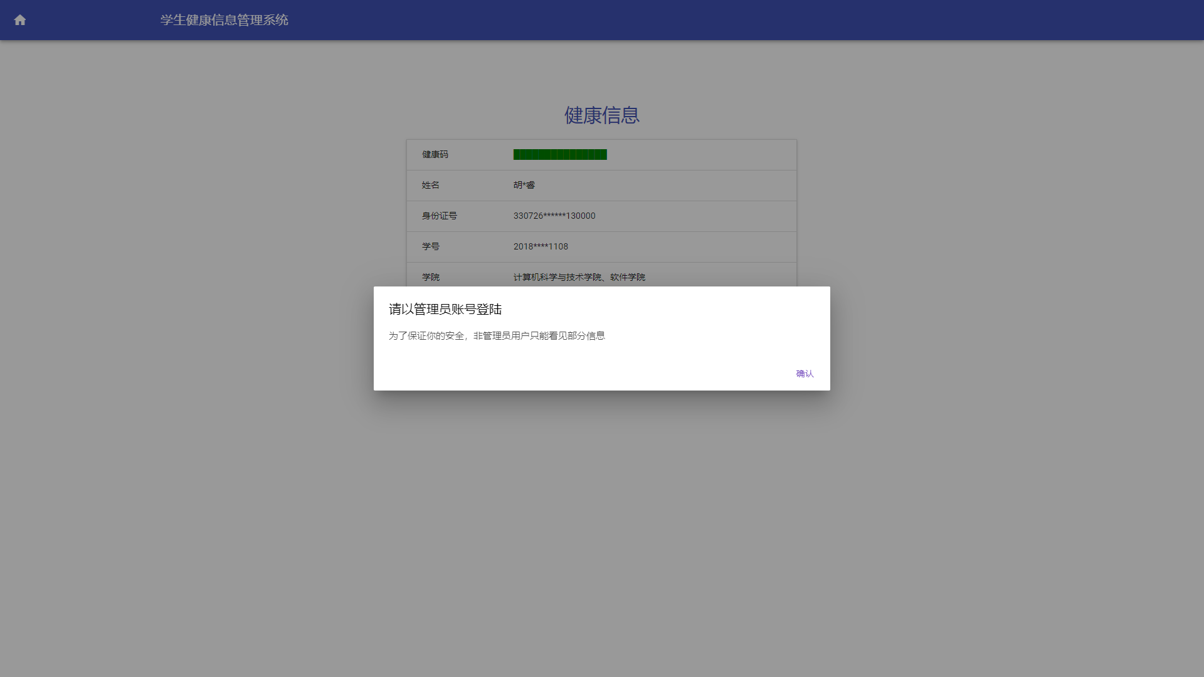This screenshot has height=677, width=1204.
Task: Select the 学院 row label
Action: tap(430, 278)
